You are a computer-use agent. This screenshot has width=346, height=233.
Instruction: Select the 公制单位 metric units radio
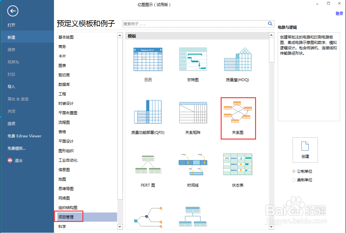click(x=294, y=171)
